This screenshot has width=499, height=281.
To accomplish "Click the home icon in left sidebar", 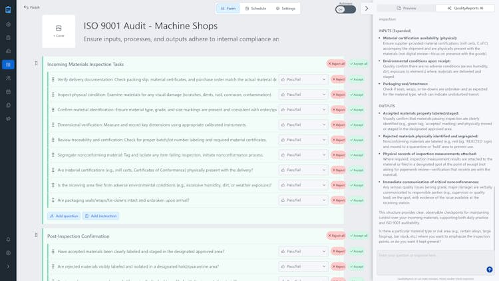I will click(x=8, y=24).
